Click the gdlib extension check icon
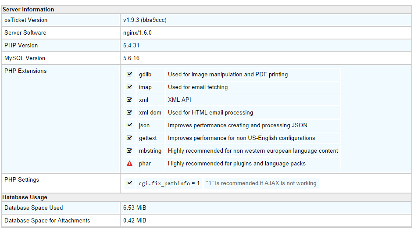Image resolution: width=414 pixels, height=233 pixels. (129, 75)
